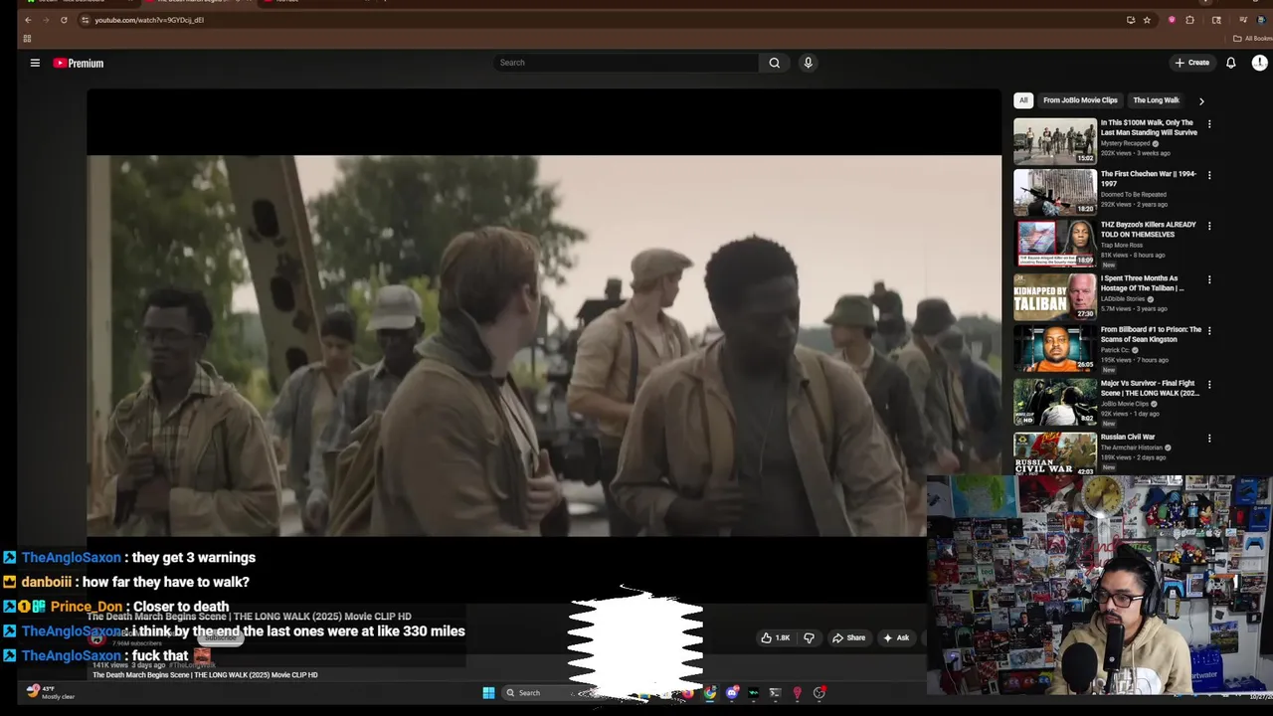The width and height of the screenshot is (1273, 716).
Task: Open options for In This $100M Walk
Action: [x=1209, y=124]
